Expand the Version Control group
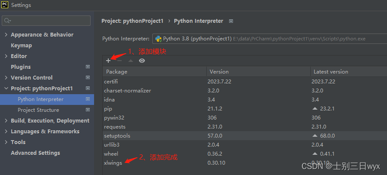 click(6, 77)
